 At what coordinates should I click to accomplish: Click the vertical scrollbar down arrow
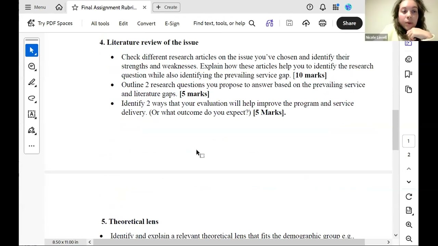coord(396,235)
